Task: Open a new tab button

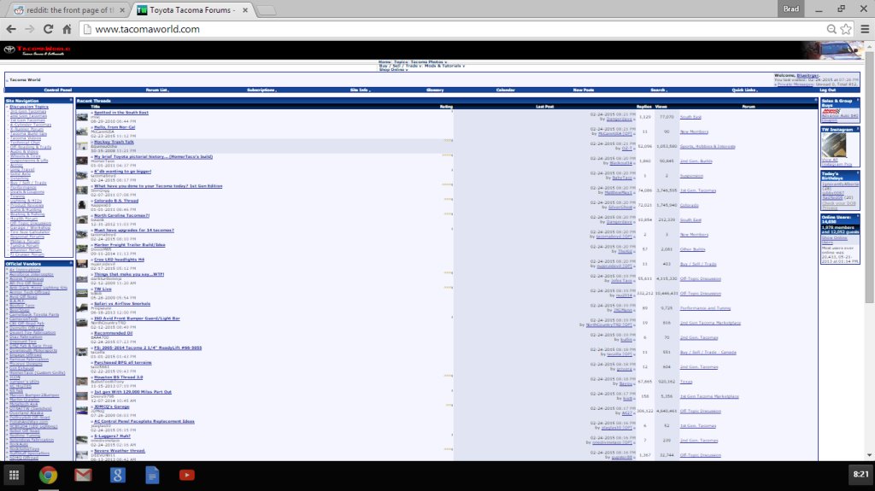Action: (x=267, y=10)
